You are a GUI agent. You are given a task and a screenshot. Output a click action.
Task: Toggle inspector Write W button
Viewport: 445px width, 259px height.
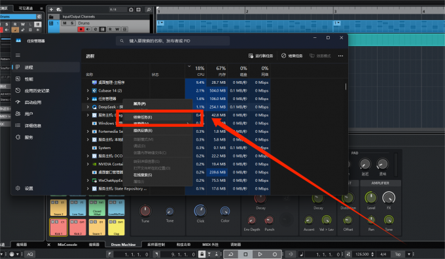coord(23,24)
